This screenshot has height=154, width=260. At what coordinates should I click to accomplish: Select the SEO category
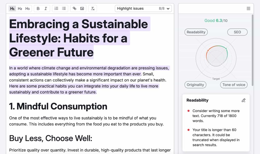(x=237, y=32)
